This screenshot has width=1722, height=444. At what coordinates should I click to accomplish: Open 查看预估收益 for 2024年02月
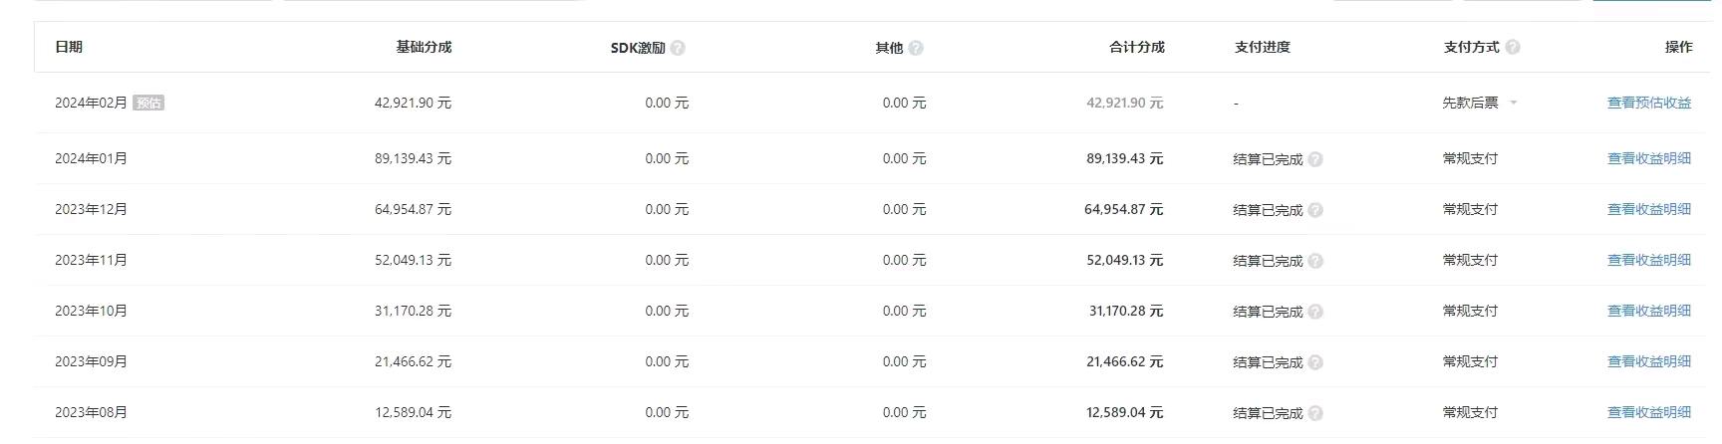tap(1649, 103)
